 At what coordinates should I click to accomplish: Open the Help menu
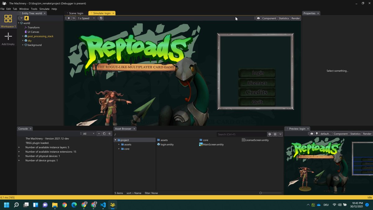54,9
